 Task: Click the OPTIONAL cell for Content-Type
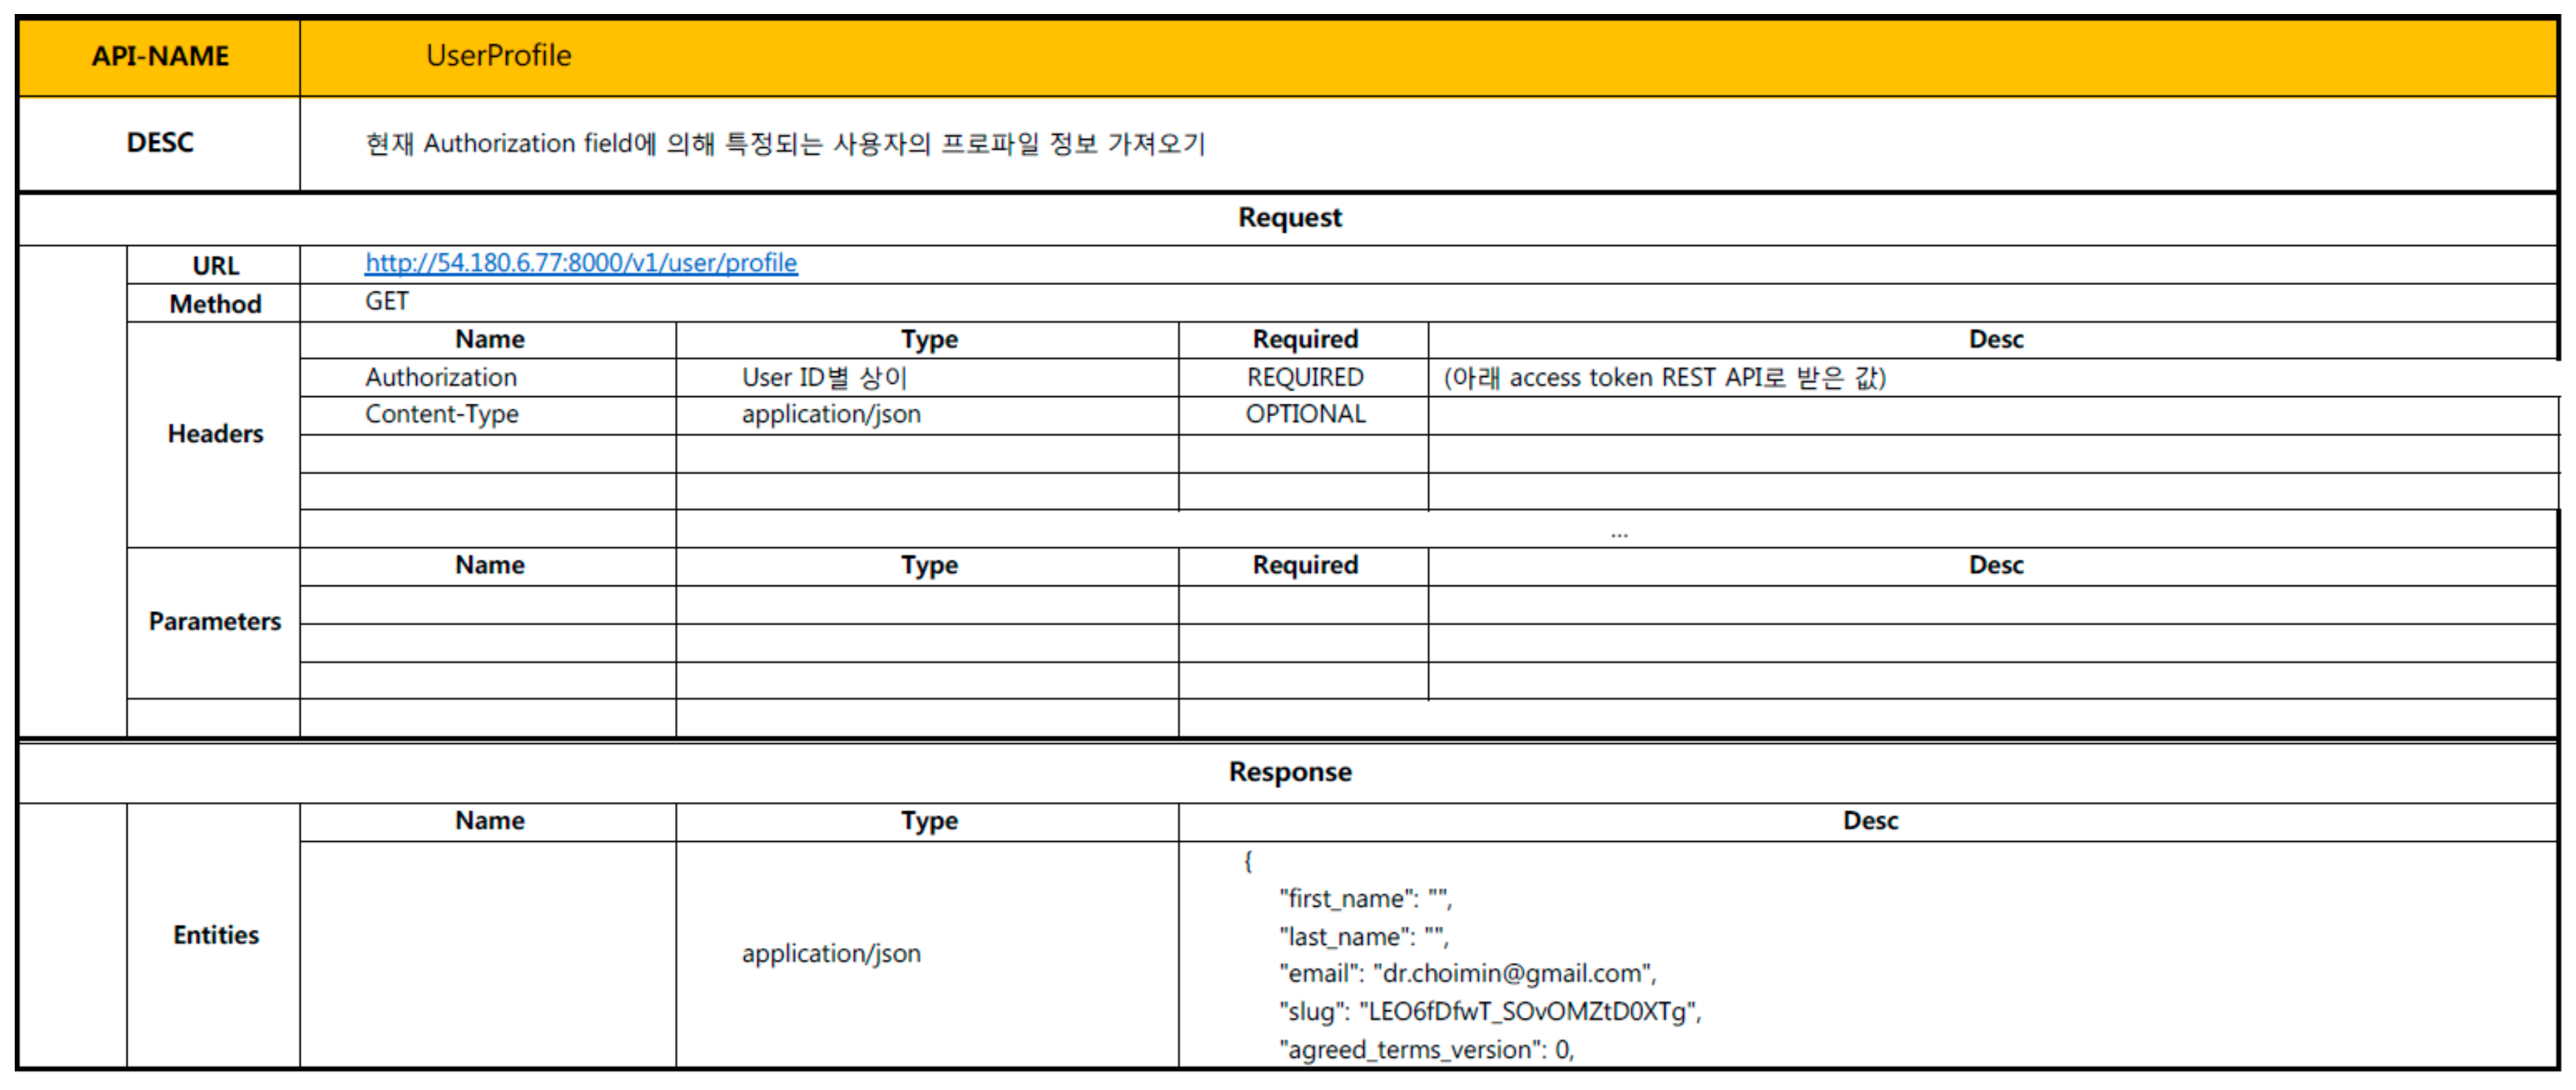(1304, 415)
